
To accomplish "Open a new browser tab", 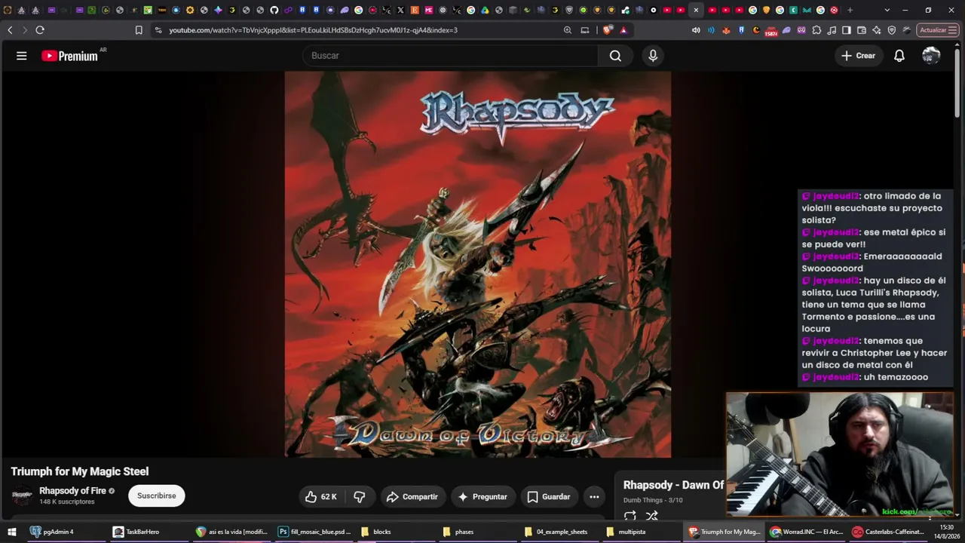I will pyautogui.click(x=850, y=10).
